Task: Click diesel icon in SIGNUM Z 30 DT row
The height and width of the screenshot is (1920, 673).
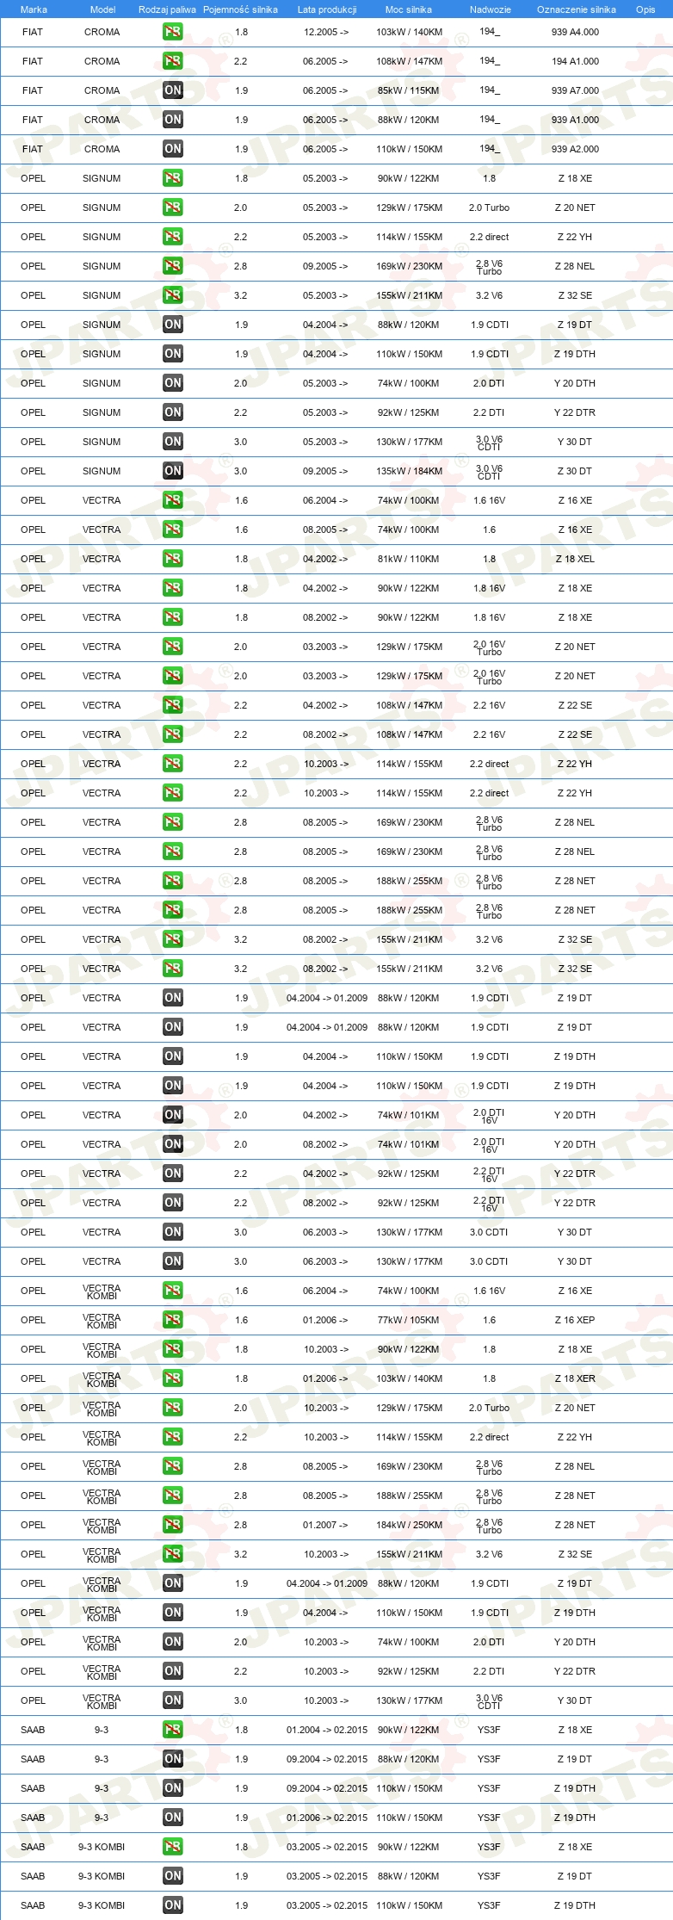Action: coord(173,471)
